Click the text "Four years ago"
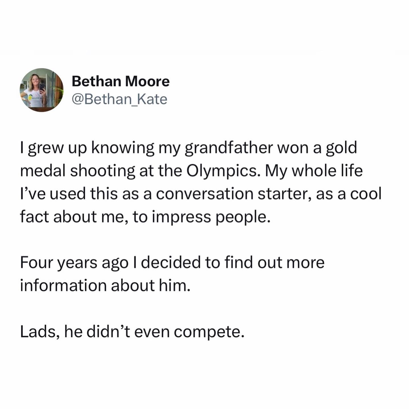 click(74, 262)
